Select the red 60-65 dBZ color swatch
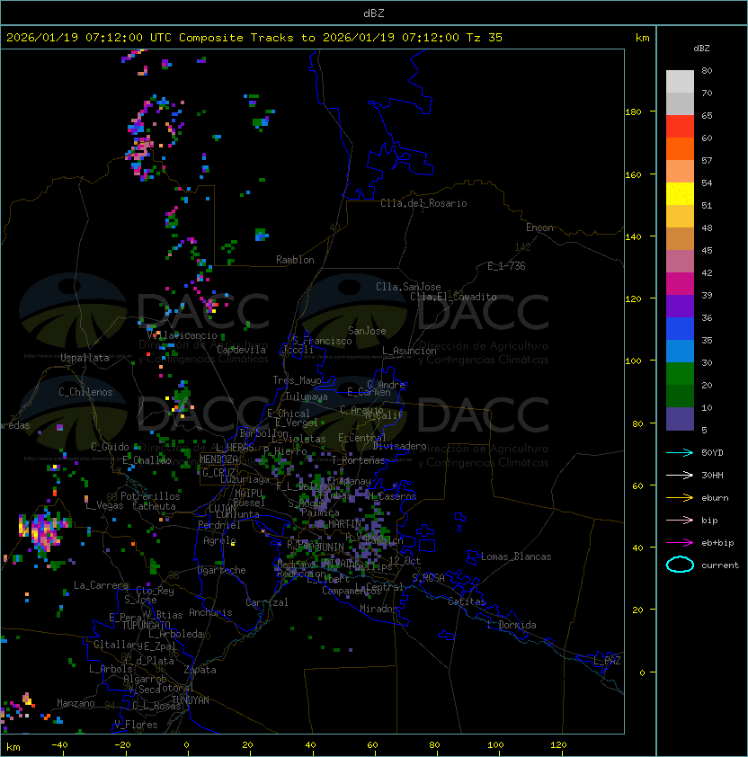Image resolution: width=748 pixels, height=757 pixels. coord(680,127)
